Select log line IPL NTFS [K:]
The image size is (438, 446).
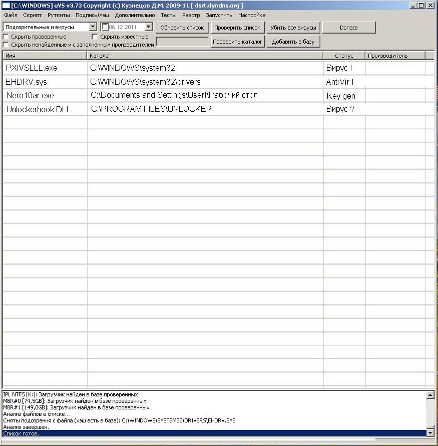(x=214, y=394)
